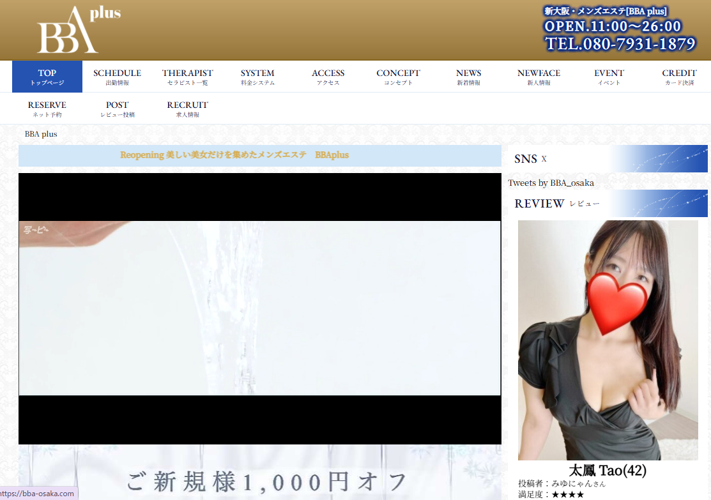Open the RESERVE online booking page
The image size is (711, 500).
click(47, 109)
